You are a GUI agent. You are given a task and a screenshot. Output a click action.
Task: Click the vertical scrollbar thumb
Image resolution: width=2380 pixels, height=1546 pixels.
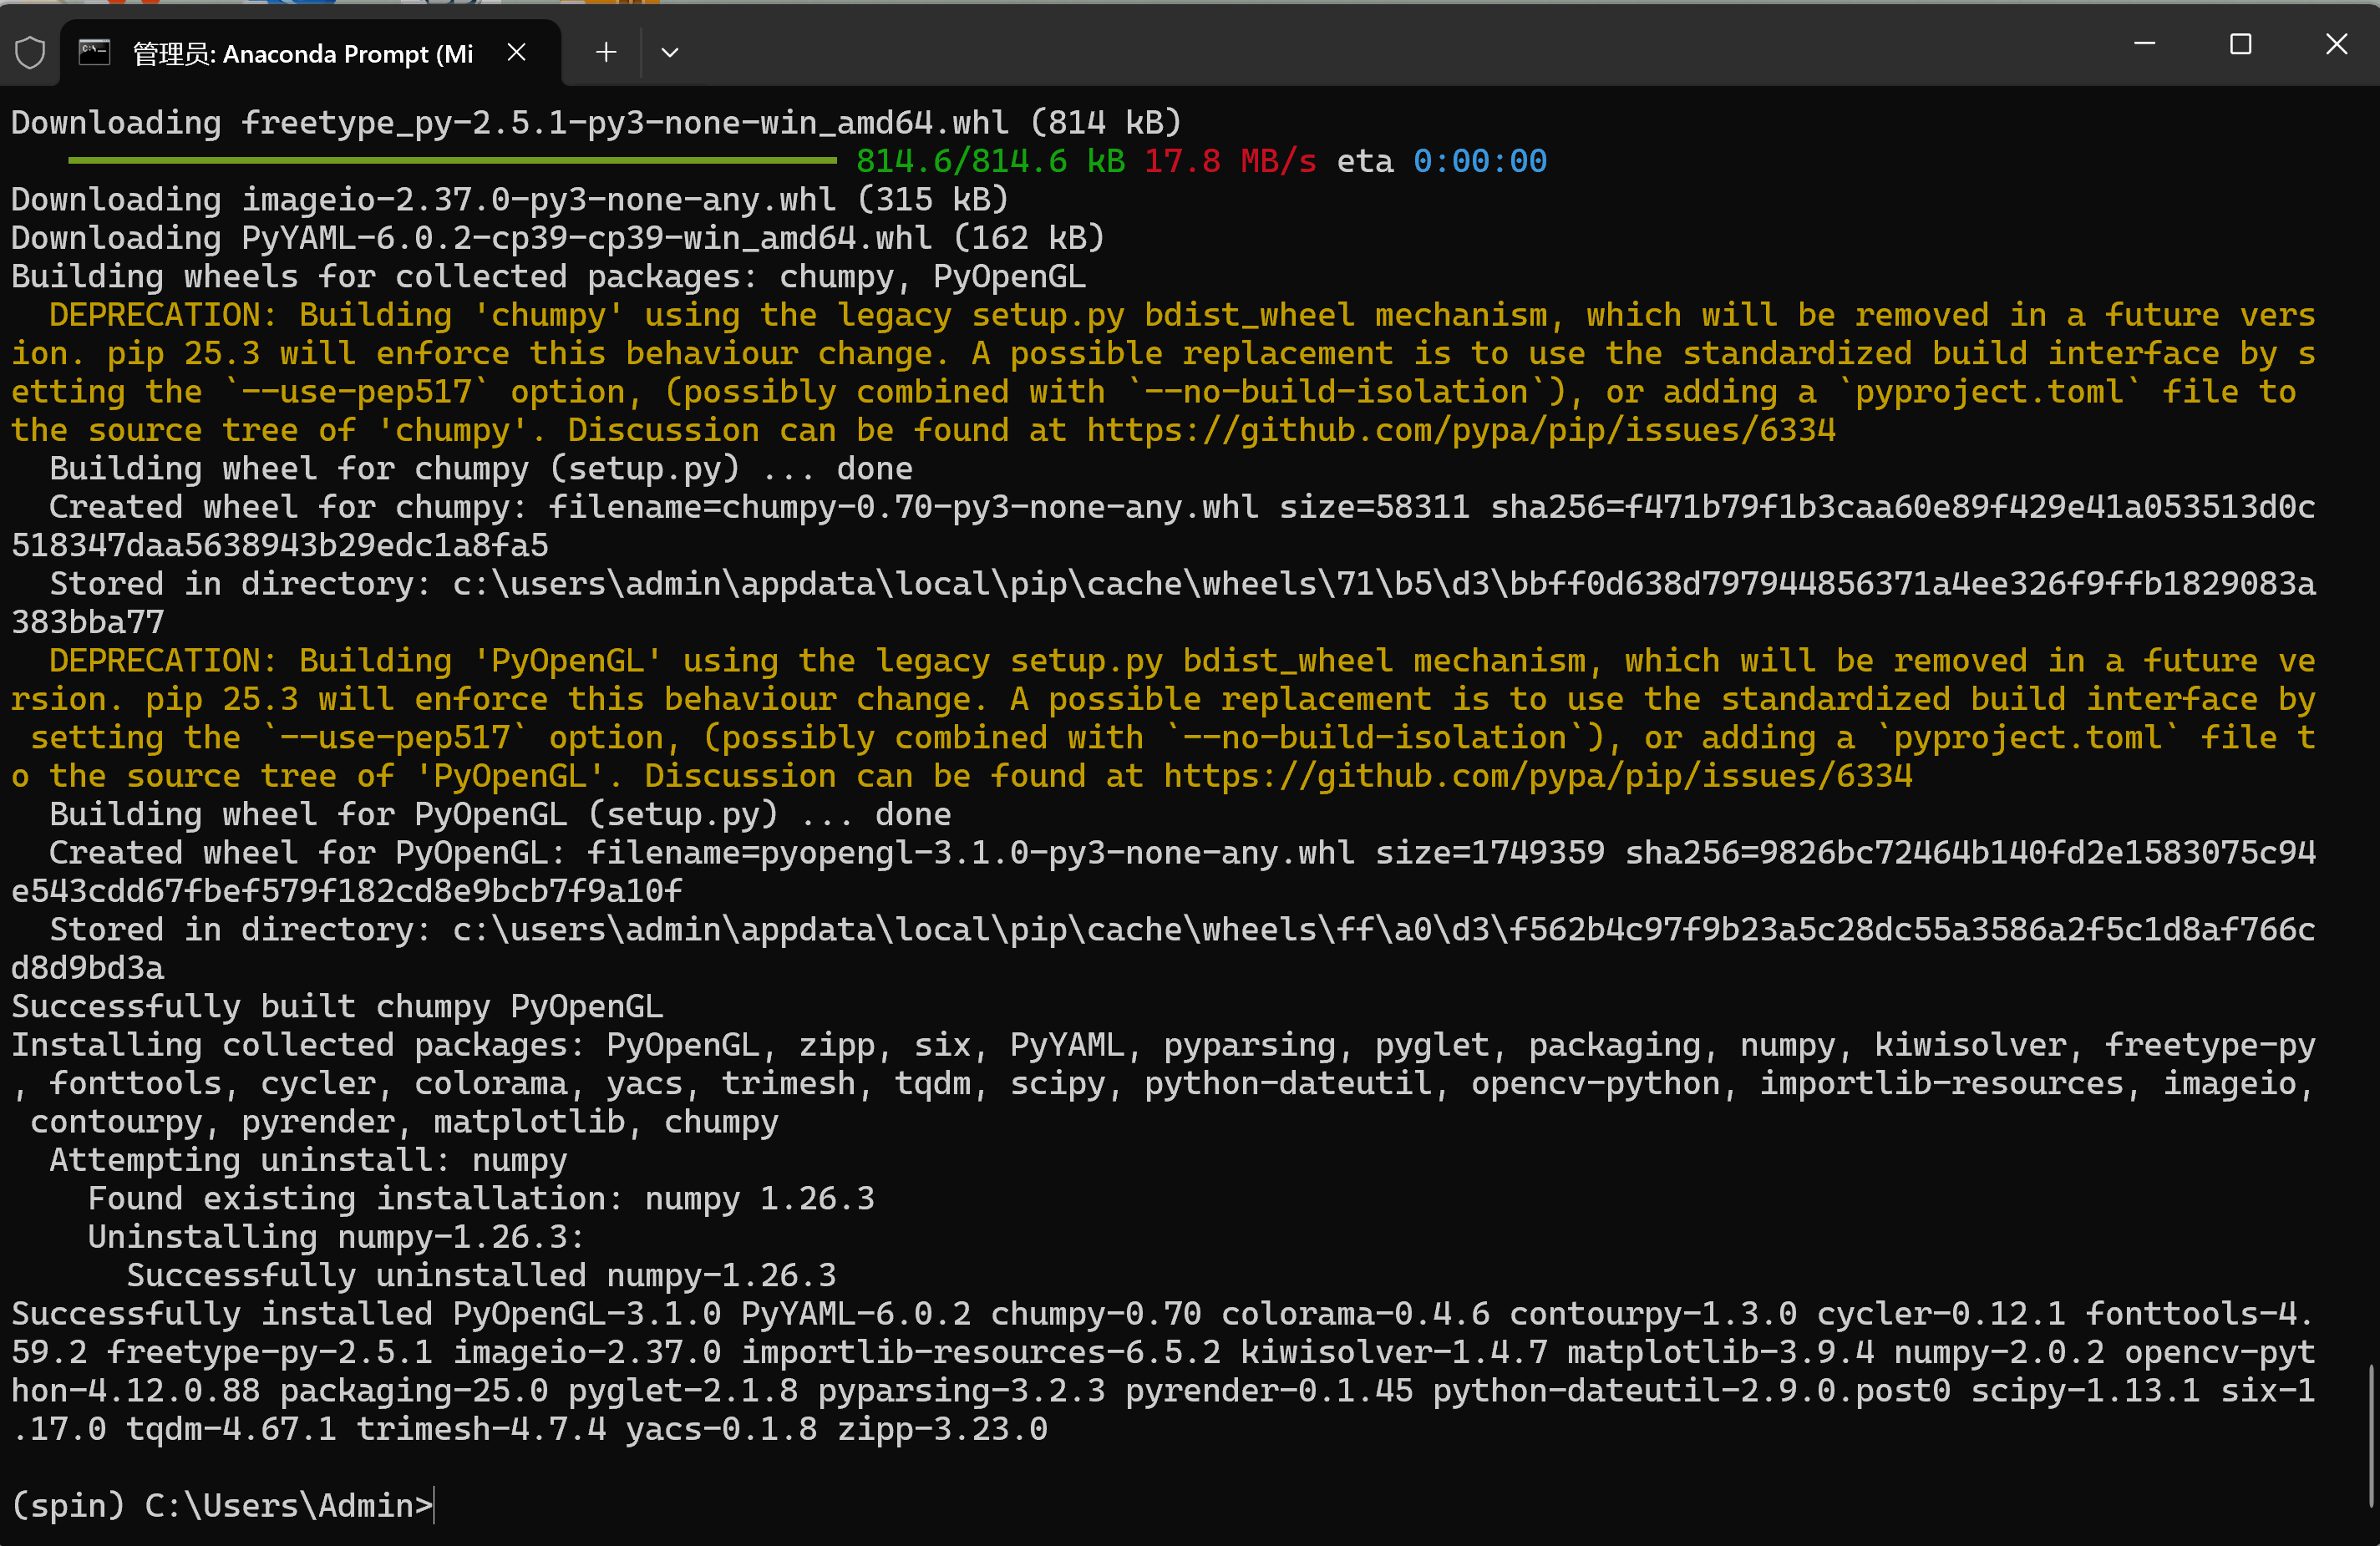coord(2370,1435)
